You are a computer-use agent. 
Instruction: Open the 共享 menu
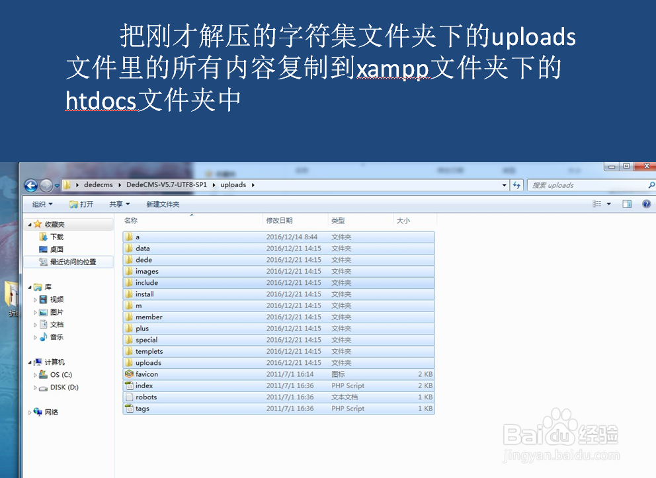pos(120,204)
